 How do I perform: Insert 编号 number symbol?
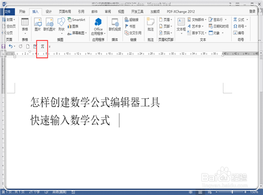pos(239,33)
